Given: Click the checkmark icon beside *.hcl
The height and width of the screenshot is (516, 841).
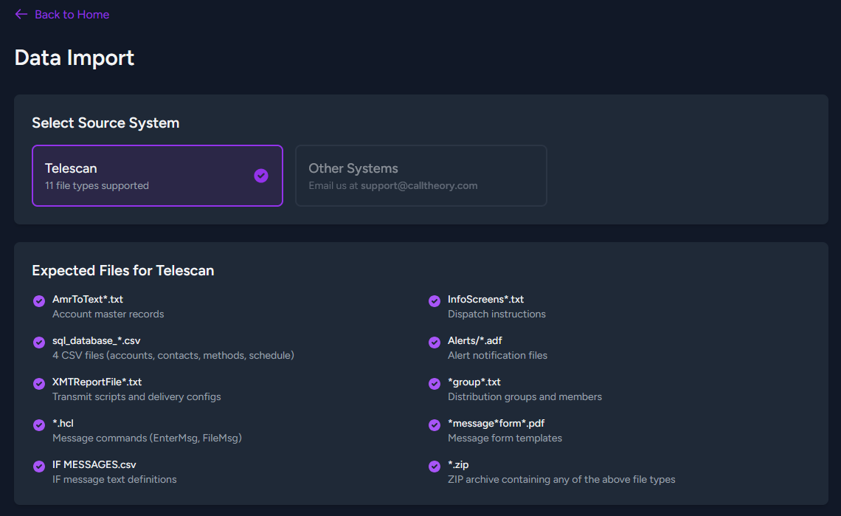Looking at the screenshot, I should coord(39,424).
